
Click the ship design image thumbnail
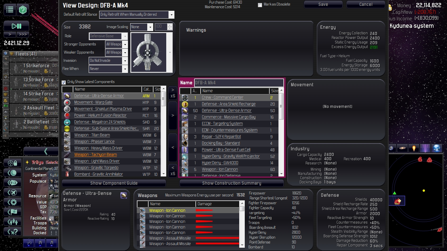point(148,53)
